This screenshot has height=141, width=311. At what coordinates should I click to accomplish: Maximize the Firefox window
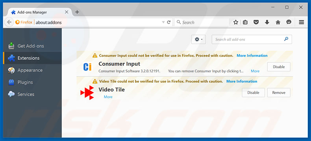click(287, 7)
